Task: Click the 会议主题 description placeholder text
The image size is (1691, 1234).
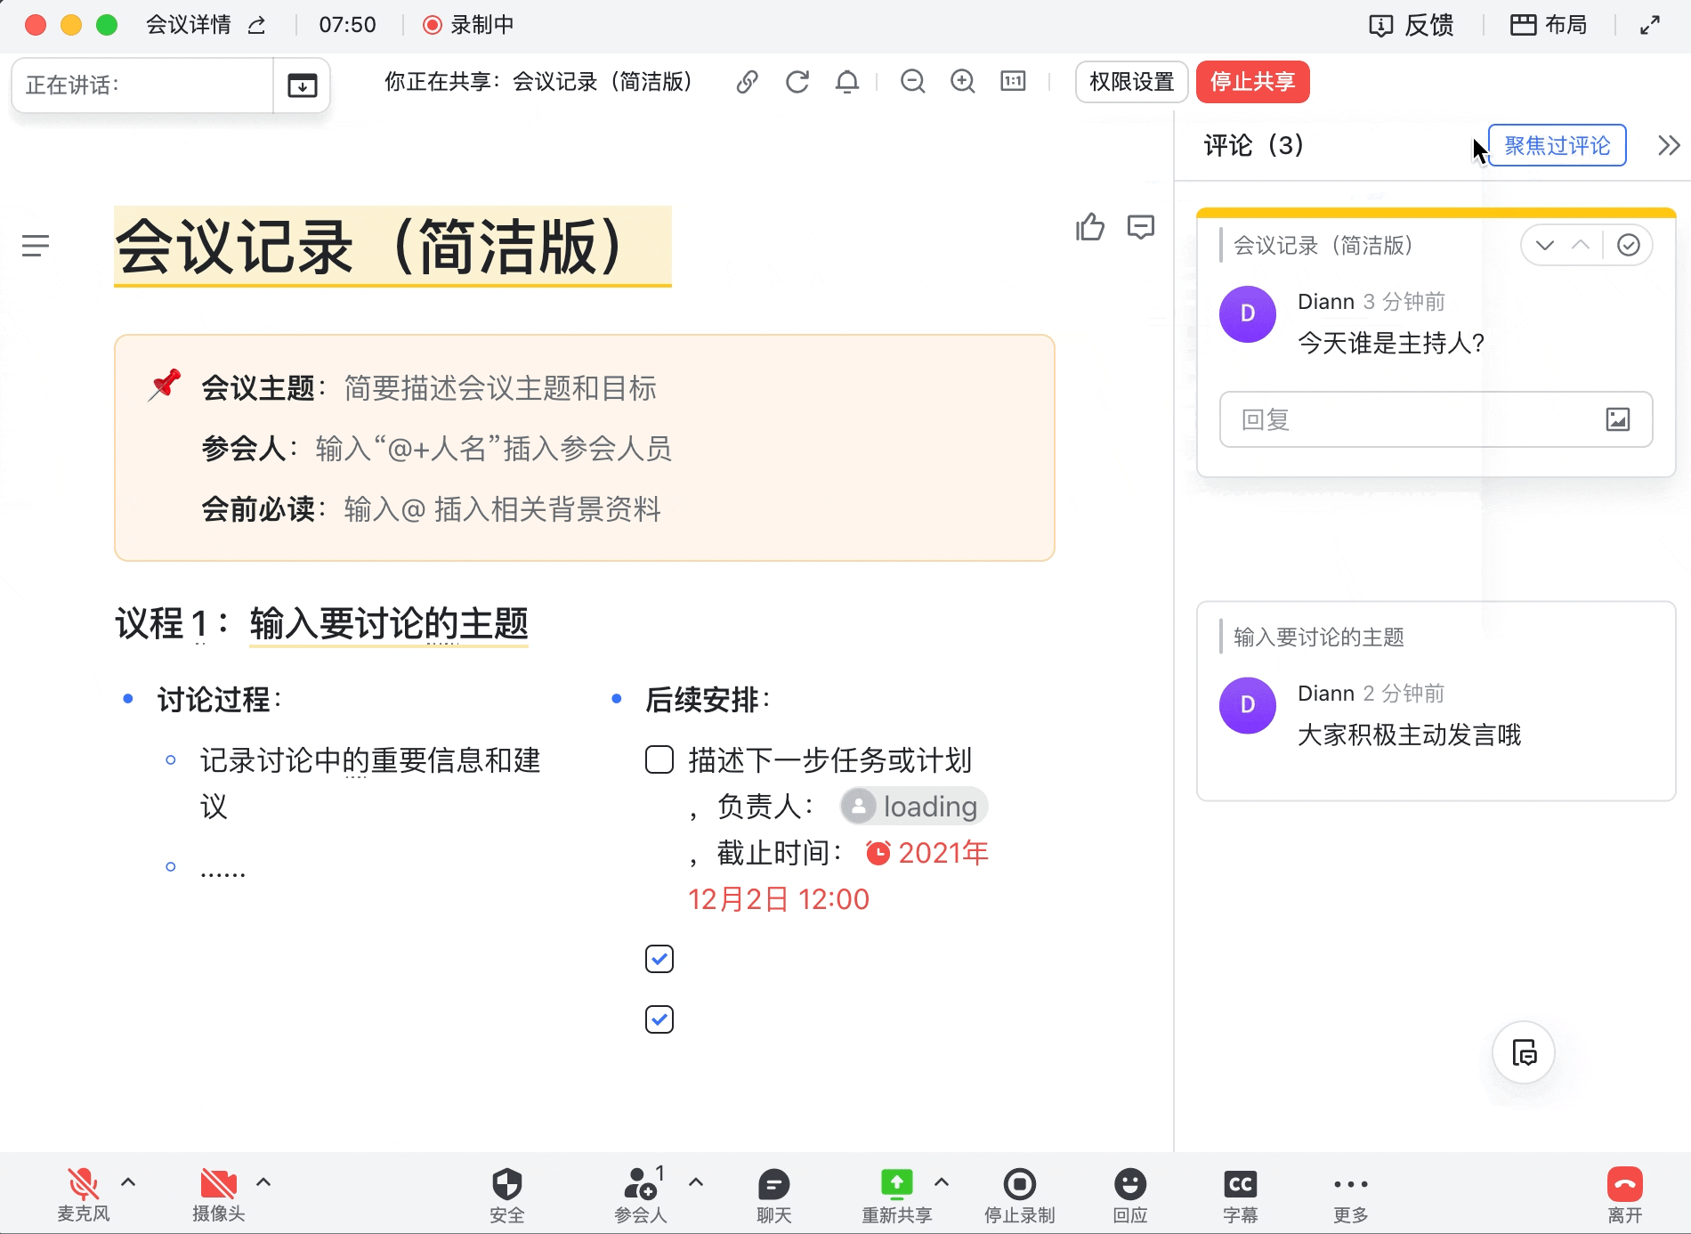Action: pyautogui.click(x=500, y=388)
